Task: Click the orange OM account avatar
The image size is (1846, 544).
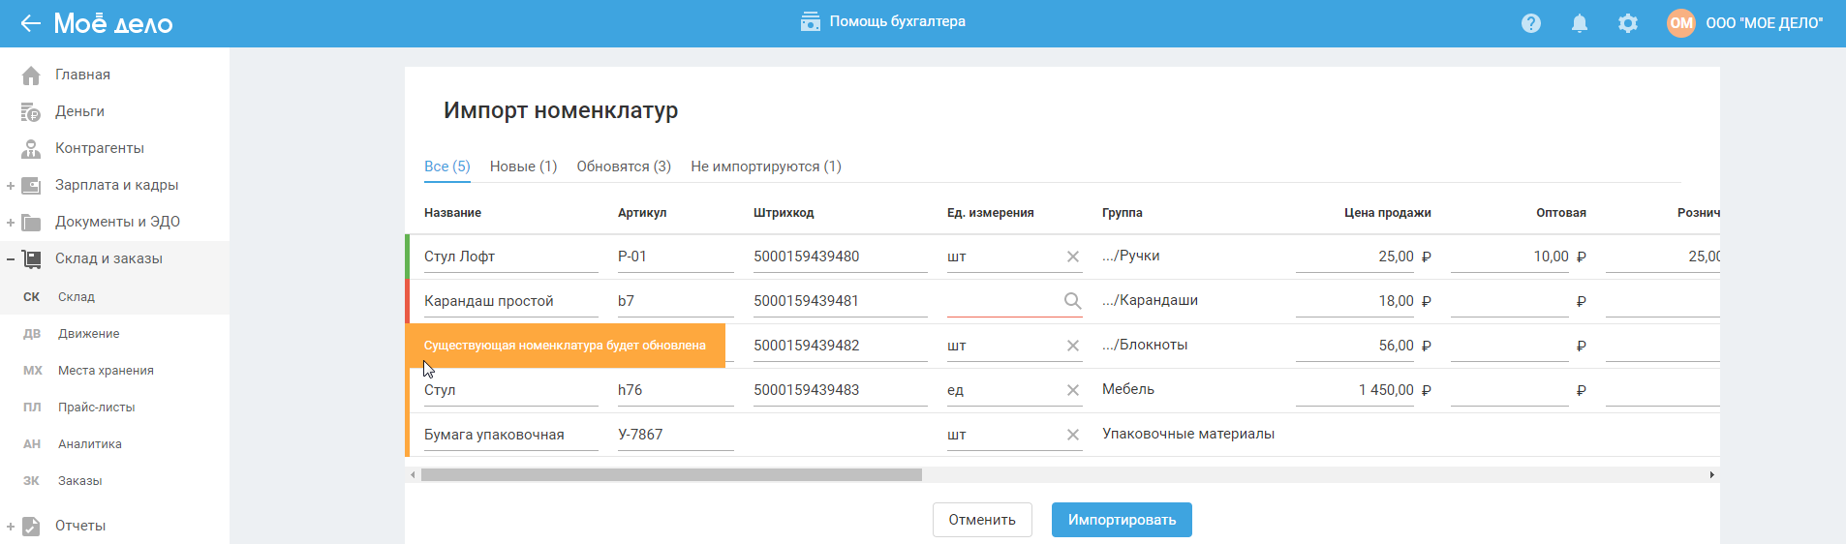Action: click(x=1681, y=23)
